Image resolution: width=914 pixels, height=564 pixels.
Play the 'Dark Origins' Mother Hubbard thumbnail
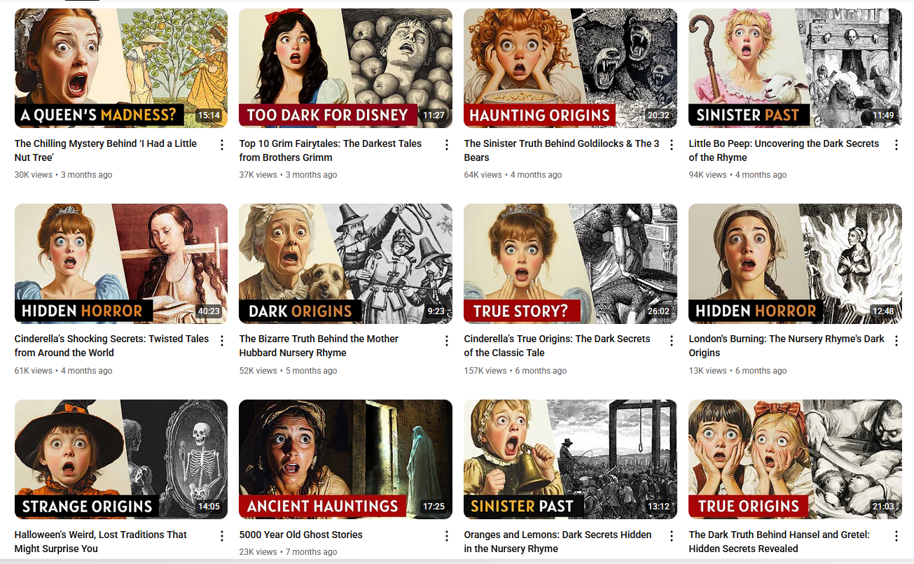click(x=345, y=264)
